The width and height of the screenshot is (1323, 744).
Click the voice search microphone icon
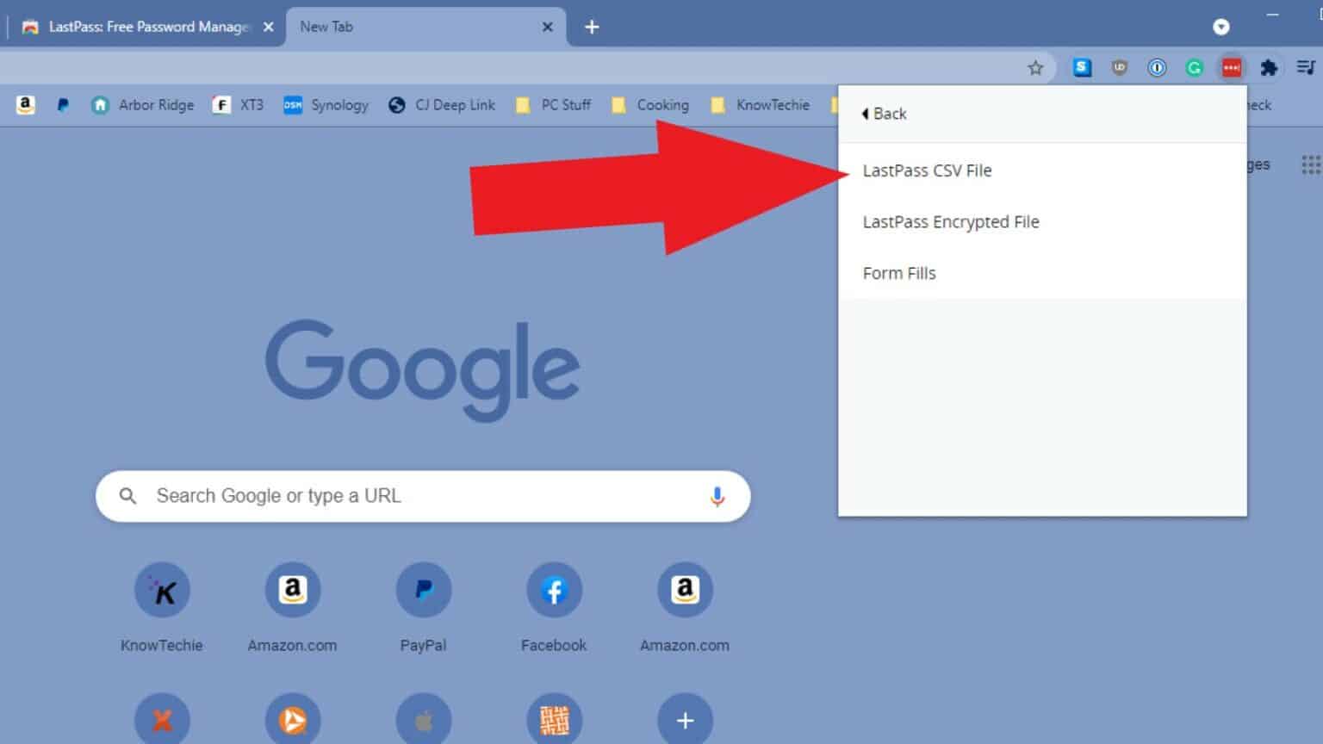coord(717,496)
